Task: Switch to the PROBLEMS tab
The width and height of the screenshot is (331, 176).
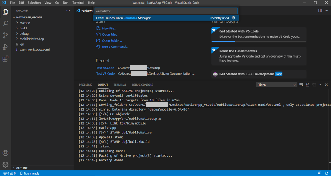Action: tap(85, 85)
